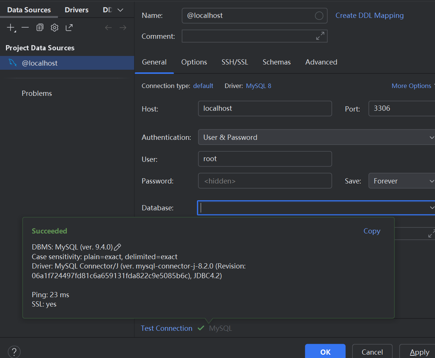Open the help question mark button
435x358 pixels.
14,352
